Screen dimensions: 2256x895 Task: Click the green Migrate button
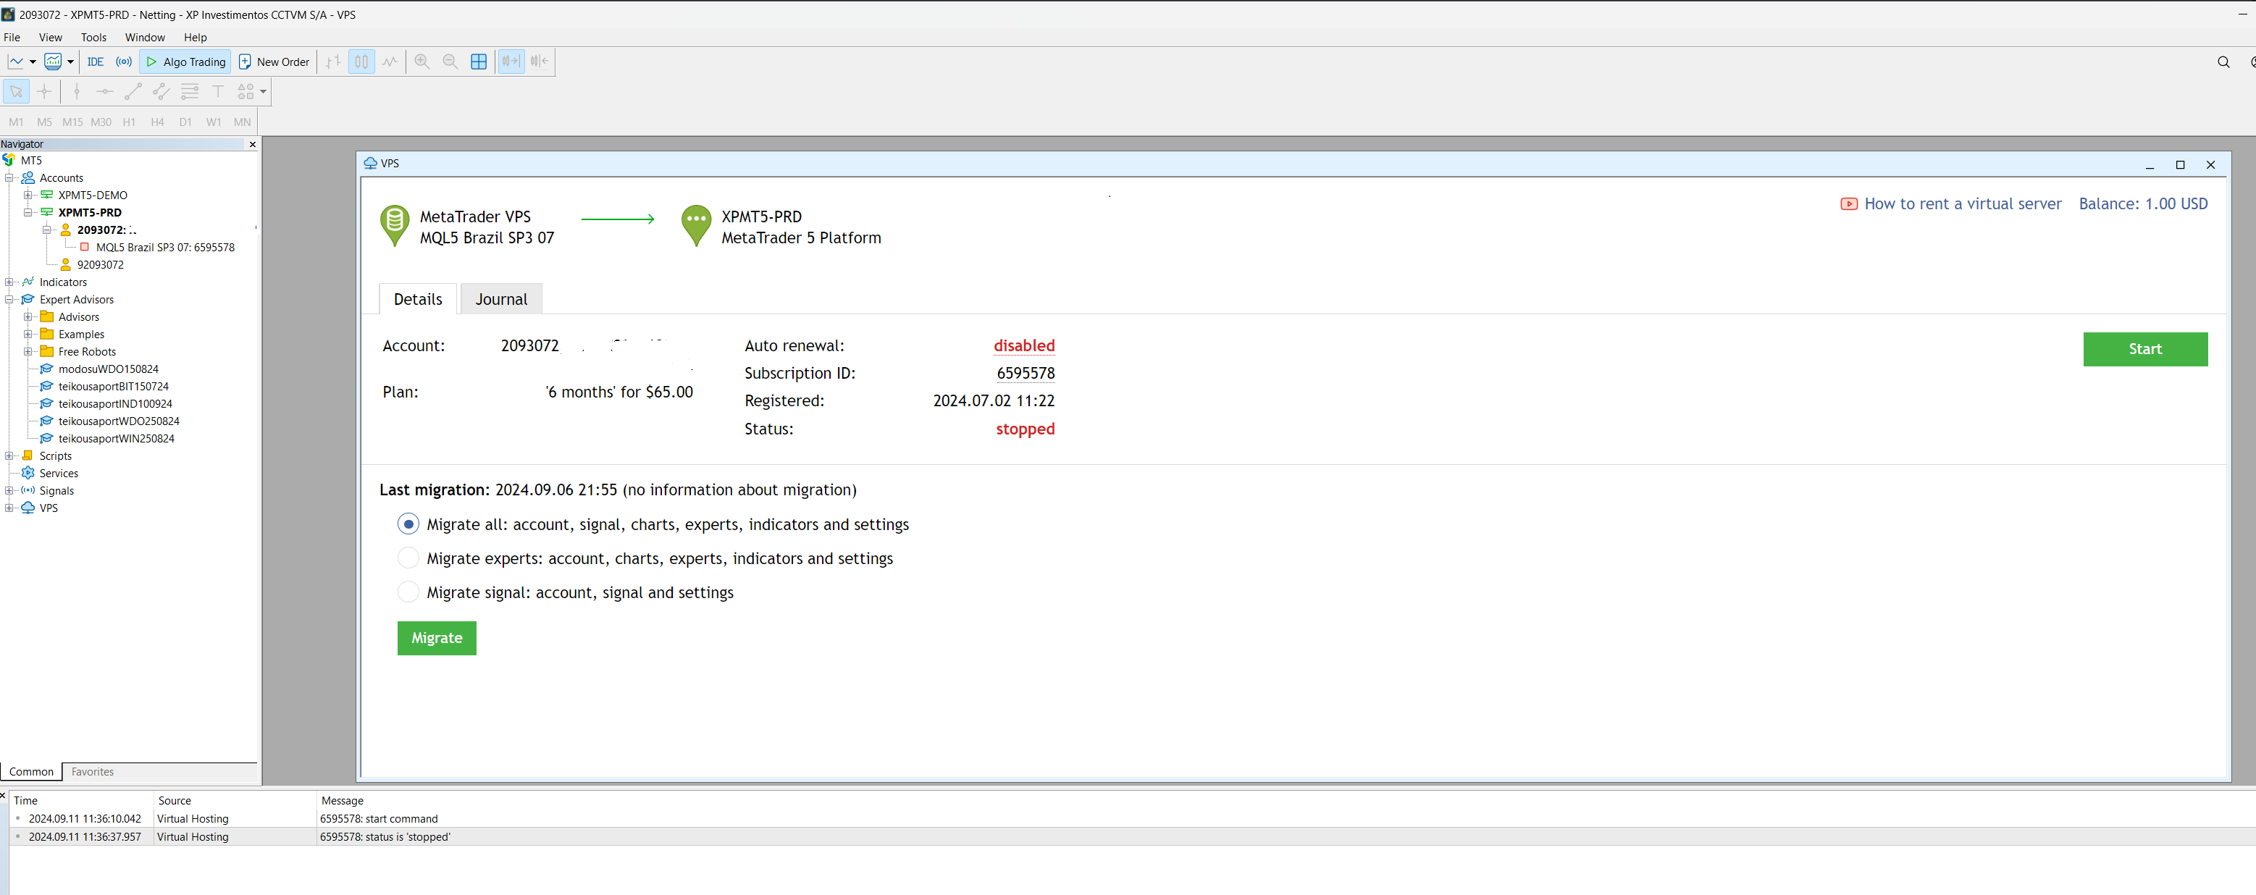coord(436,637)
